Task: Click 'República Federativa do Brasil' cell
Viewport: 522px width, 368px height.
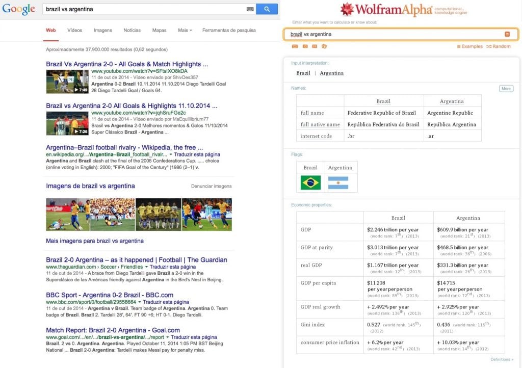Action: pyautogui.click(x=383, y=124)
